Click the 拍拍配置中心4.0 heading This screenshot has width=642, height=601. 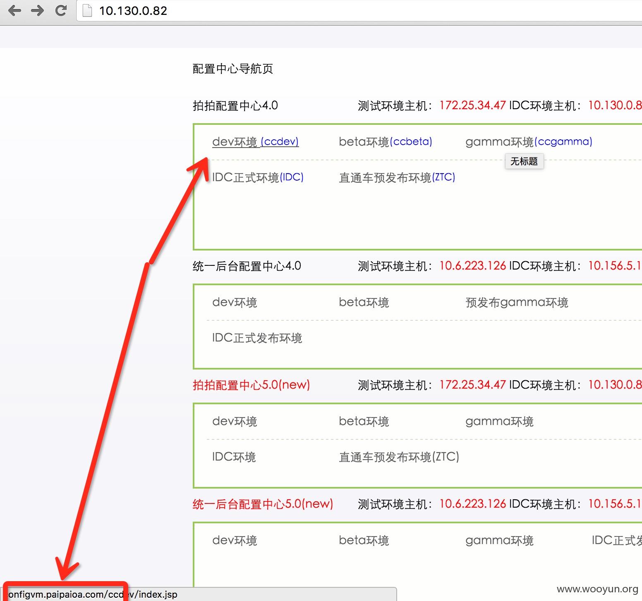coord(235,105)
